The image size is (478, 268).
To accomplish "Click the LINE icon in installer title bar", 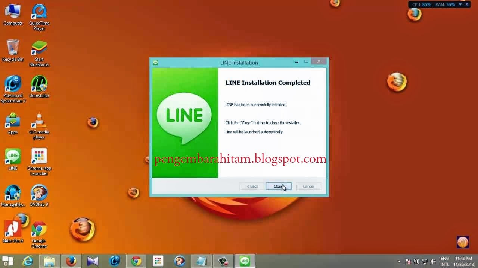I will tap(156, 63).
